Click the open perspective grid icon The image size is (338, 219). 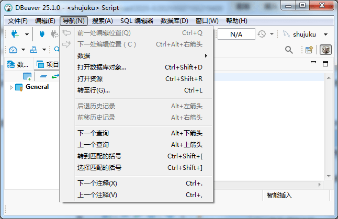point(309,50)
